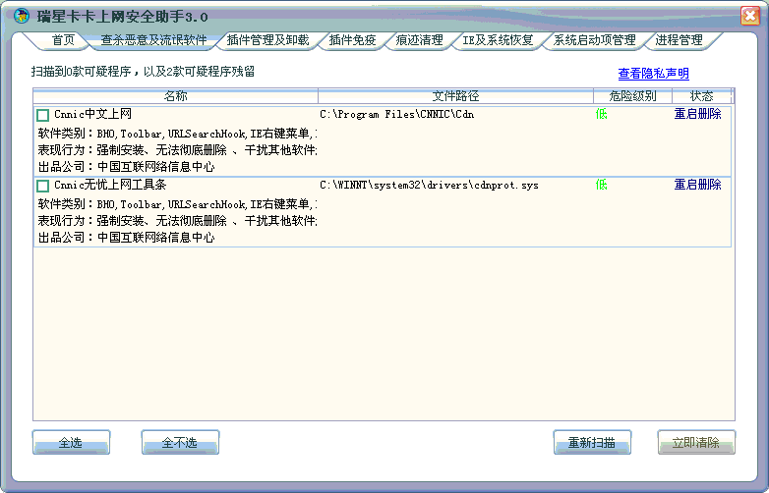The image size is (769, 493).
Task: Sort by the 名称 column header
Action: [176, 96]
